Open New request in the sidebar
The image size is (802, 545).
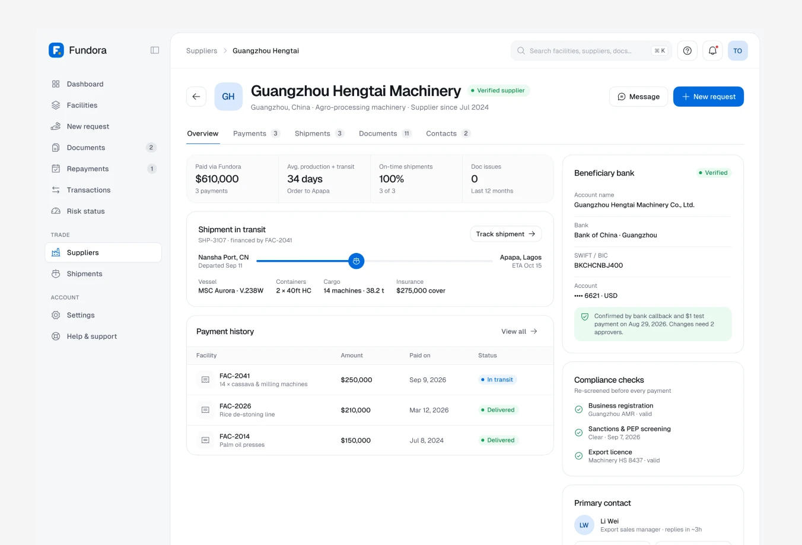click(x=103, y=127)
